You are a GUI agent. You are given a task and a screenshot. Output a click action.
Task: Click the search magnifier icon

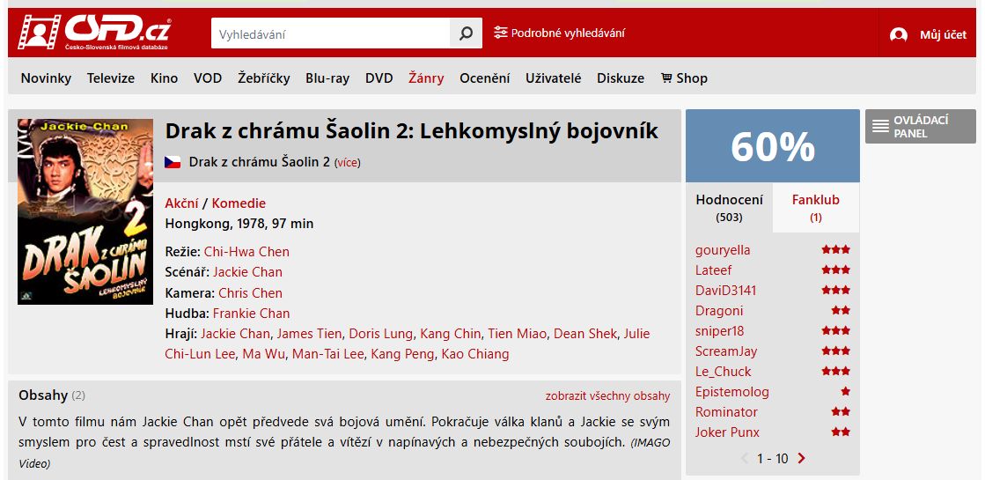(466, 33)
